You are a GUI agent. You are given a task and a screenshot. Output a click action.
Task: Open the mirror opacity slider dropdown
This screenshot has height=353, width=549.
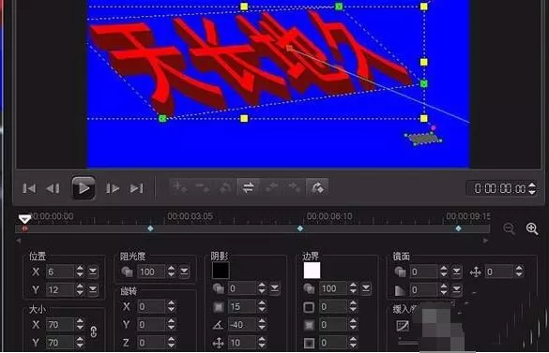pos(457,272)
